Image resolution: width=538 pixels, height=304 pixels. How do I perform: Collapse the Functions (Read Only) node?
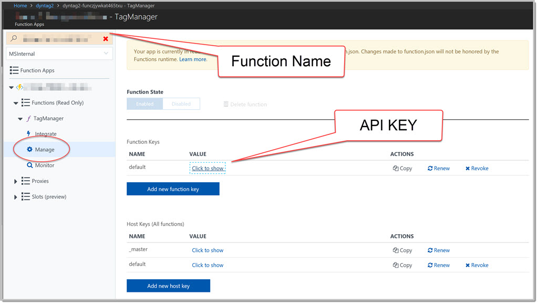tap(16, 103)
